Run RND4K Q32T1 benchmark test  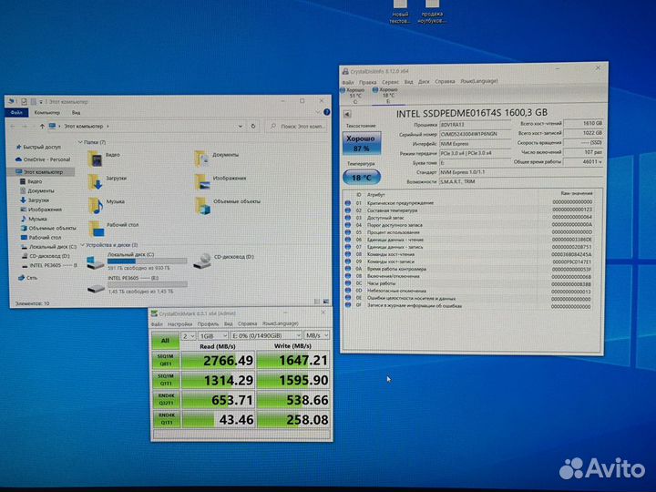[166, 400]
